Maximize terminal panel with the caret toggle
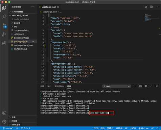 (x=151, y=86)
